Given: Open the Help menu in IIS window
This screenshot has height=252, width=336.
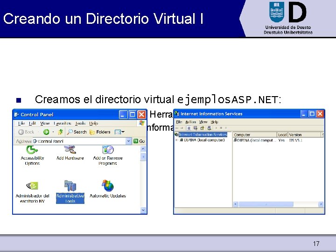Looking at the screenshot, I should pyautogui.click(x=214, y=122).
